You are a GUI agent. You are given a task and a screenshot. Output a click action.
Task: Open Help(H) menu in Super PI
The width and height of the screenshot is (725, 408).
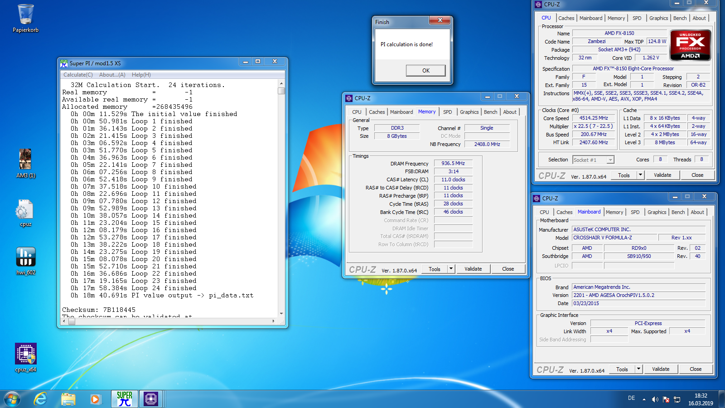[141, 75]
